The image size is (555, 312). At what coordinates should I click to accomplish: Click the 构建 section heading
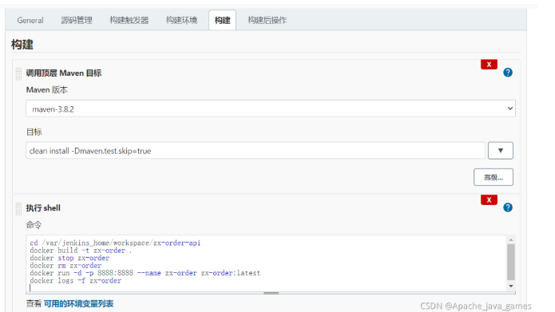pos(22,45)
